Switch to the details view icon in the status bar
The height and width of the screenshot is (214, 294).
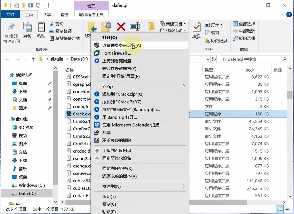pyautogui.click(x=280, y=209)
